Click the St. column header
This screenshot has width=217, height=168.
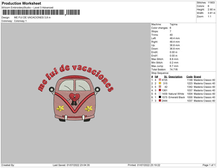[166, 77]
